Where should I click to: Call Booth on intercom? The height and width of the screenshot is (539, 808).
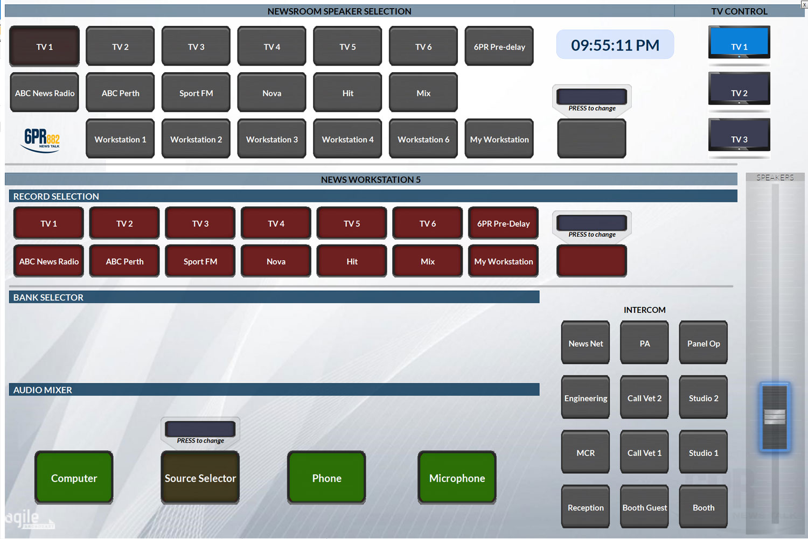point(703,507)
